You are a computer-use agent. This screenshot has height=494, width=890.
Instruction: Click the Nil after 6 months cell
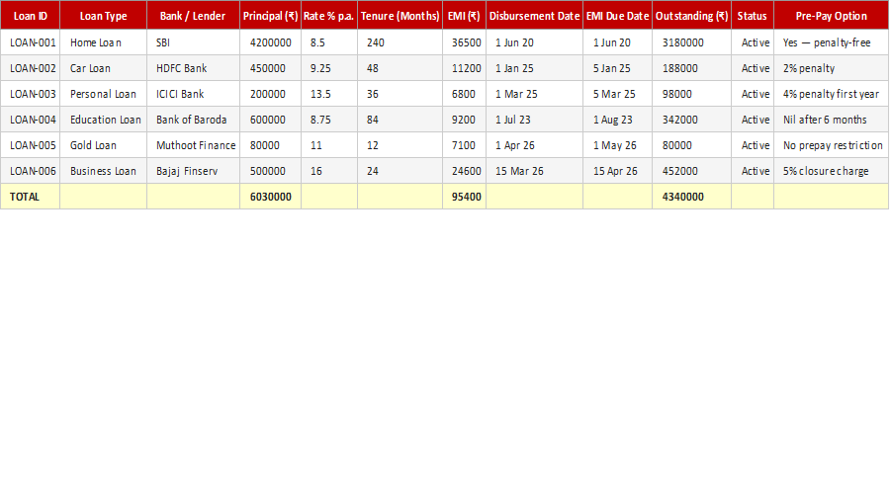[831, 120]
